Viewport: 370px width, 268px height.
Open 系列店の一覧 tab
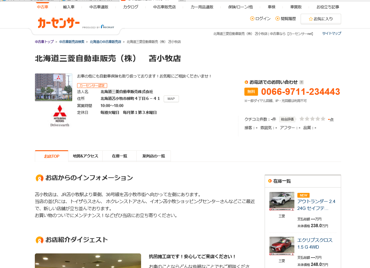pos(153,156)
